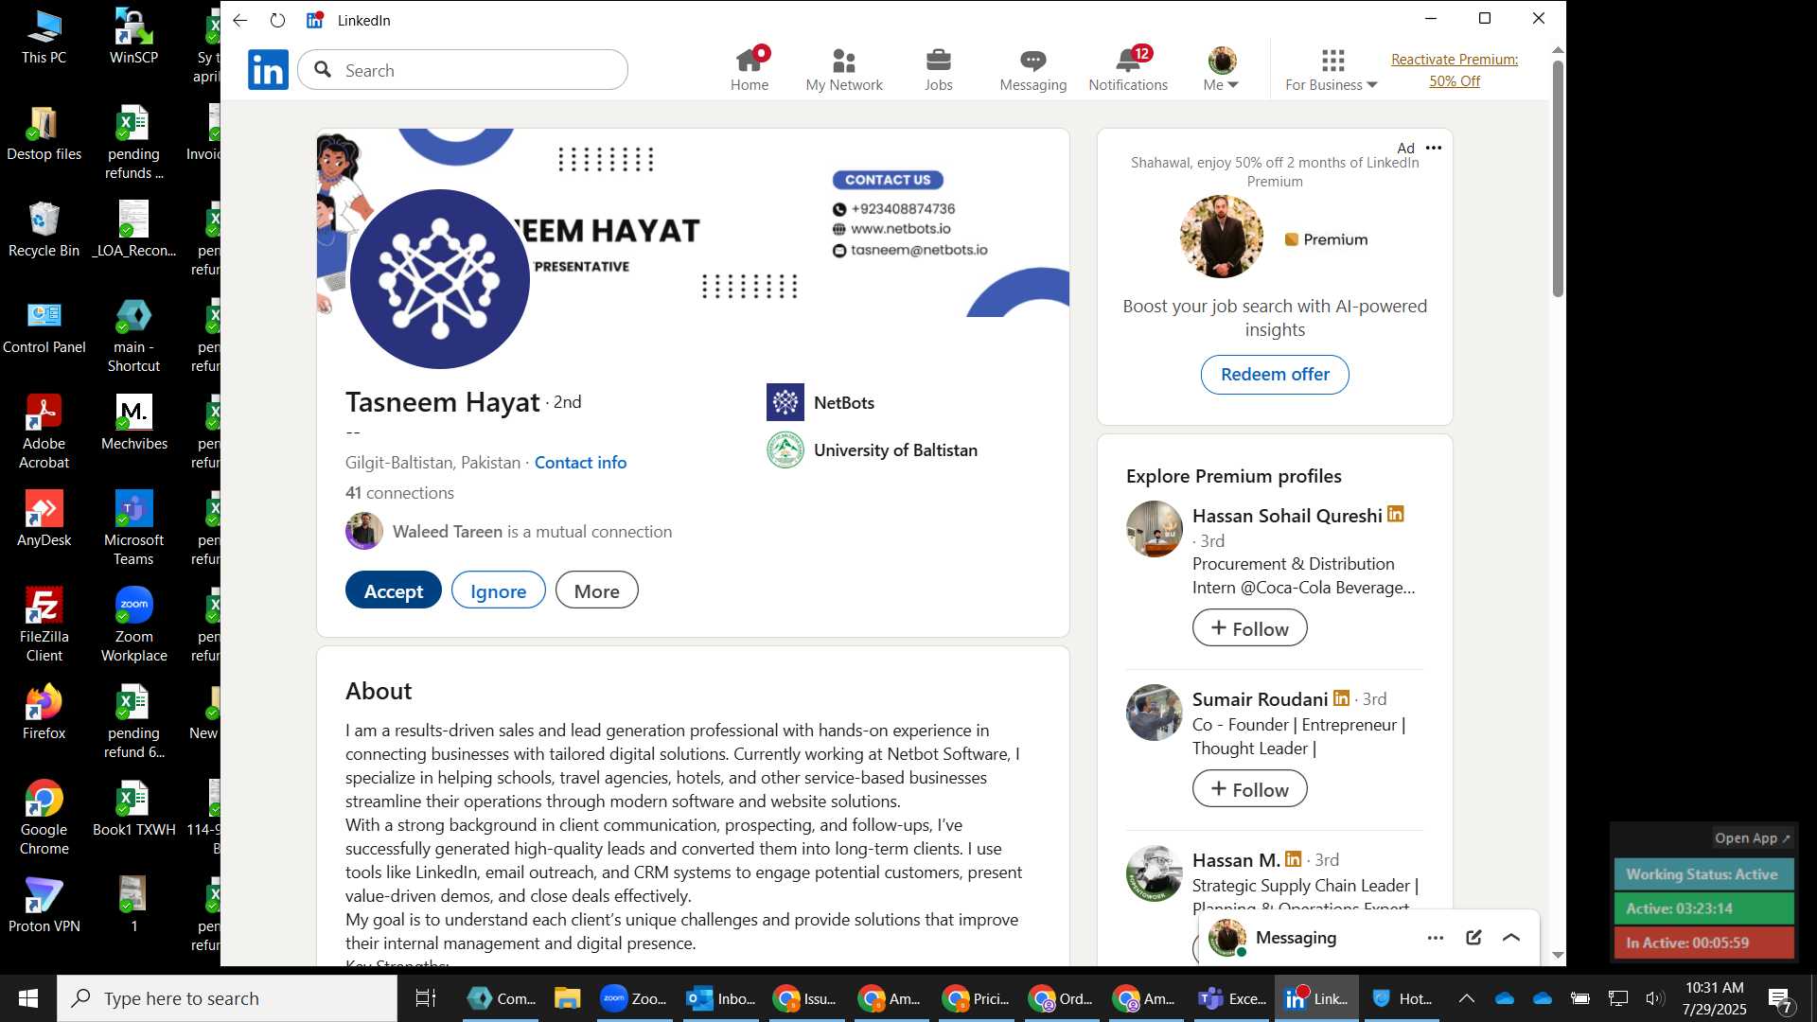Open File Explorer from taskbar
Screen dimensions: 1817x1022
(x=567, y=998)
